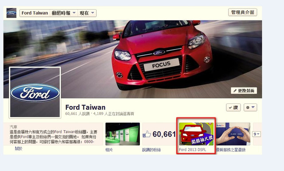Click the 60,661 likes number box
Screen dimensions: 284x171
pyautogui.click(x=159, y=134)
